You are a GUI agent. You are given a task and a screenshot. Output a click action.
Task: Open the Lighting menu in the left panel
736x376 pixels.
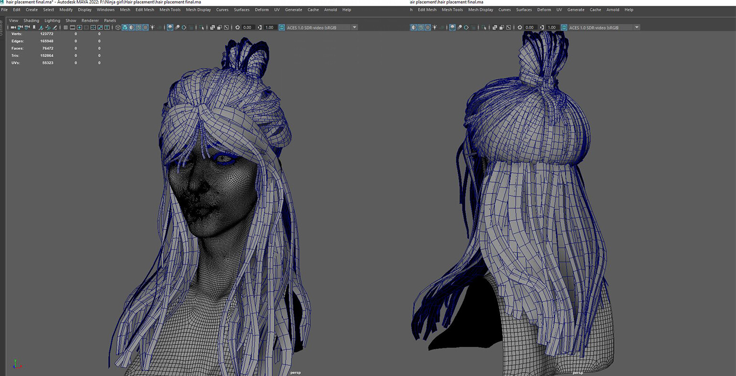click(x=52, y=21)
